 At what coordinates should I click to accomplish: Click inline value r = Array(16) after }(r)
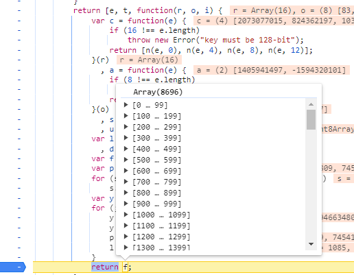[149, 60]
